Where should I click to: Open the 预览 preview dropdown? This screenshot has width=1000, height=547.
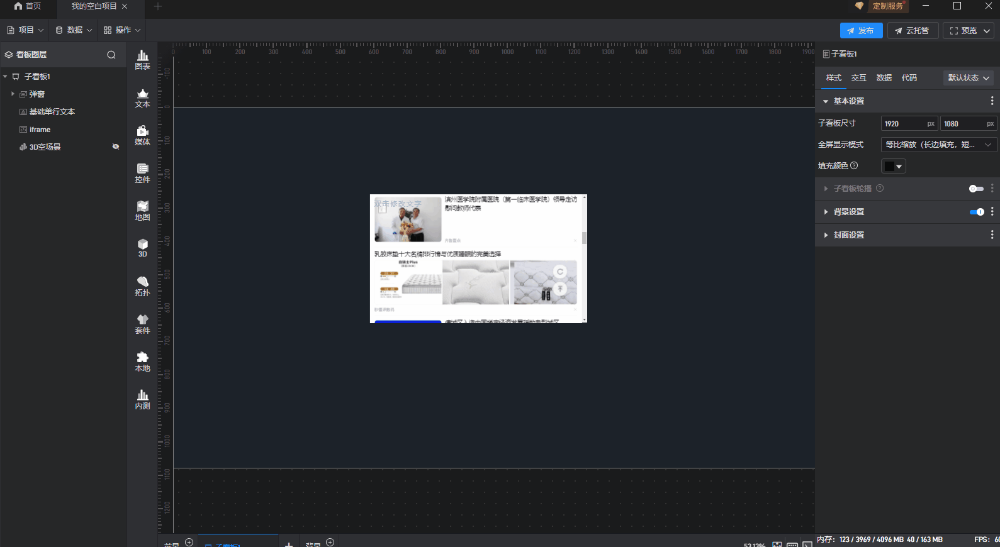(987, 30)
